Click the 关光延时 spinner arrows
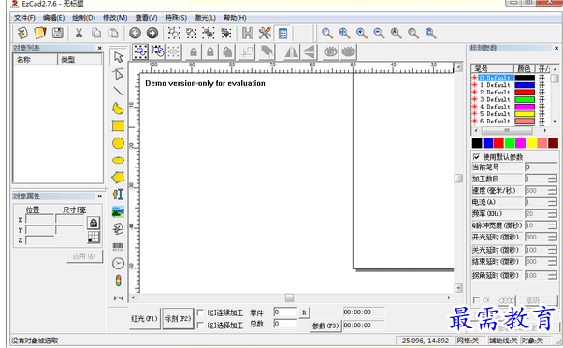The width and height of the screenshot is (563, 348). tap(553, 250)
